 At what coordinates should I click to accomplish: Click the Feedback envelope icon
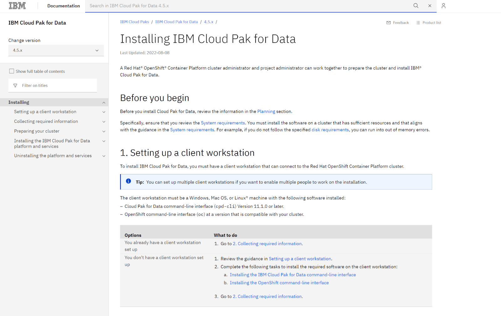[389, 23]
